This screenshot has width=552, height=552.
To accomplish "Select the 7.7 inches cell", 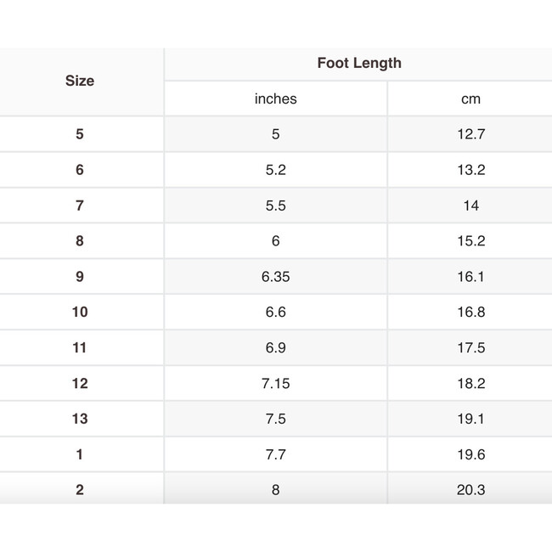I will [x=276, y=455].
